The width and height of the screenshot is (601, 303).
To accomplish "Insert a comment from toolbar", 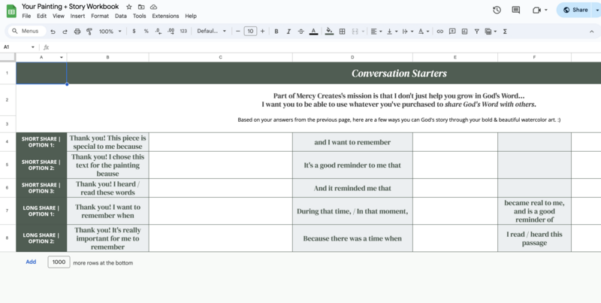I will (x=452, y=32).
